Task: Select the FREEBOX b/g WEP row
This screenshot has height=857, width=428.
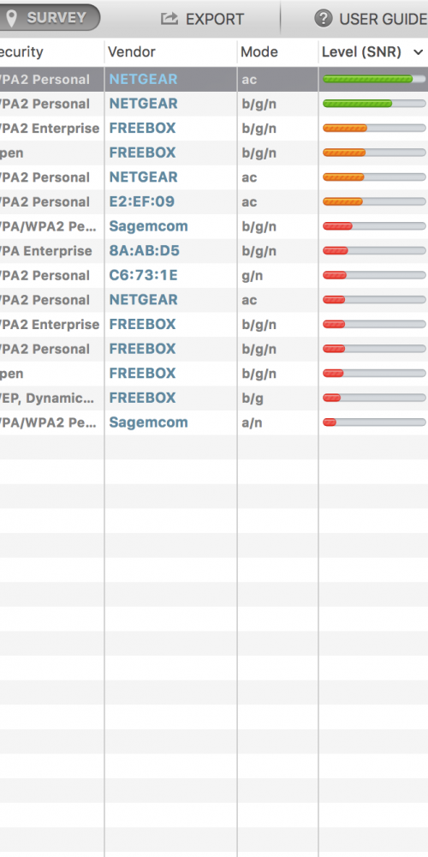Action: (x=214, y=398)
